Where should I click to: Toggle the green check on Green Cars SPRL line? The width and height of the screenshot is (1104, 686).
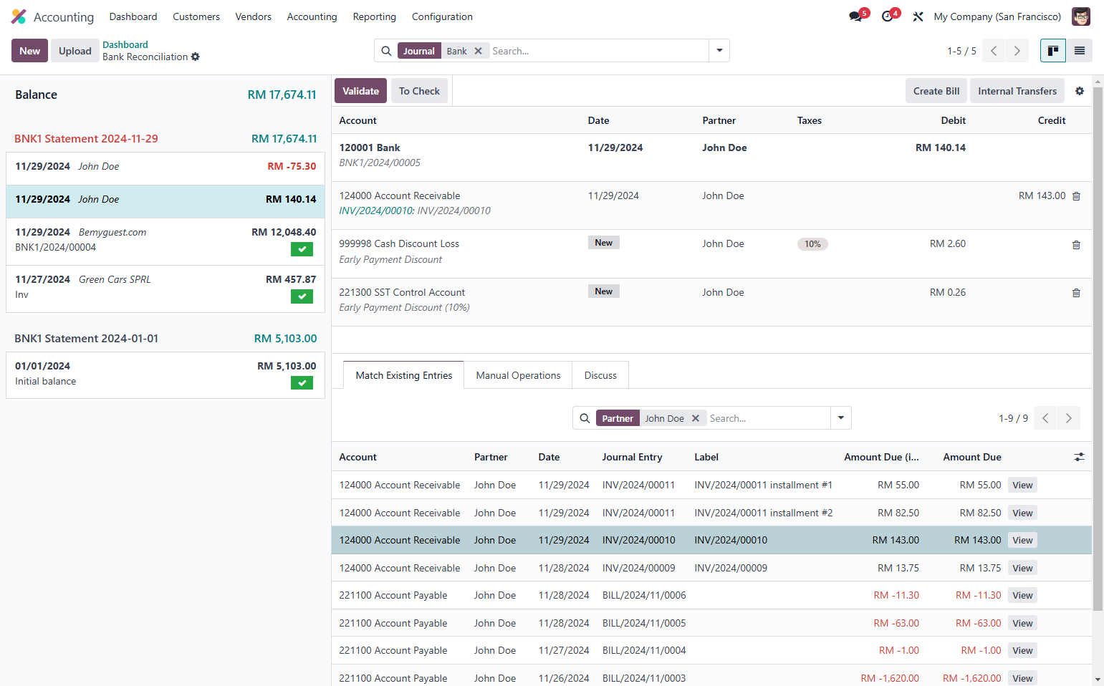click(x=302, y=296)
